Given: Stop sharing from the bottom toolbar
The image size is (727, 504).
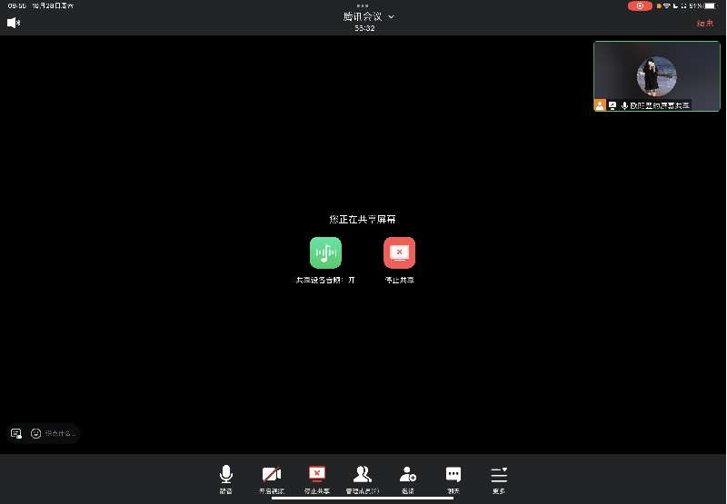Looking at the screenshot, I should [x=316, y=478].
